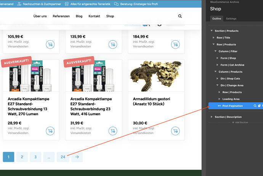The image size is (263, 176).
Task: Collapse the Section | Products tree node
Action: [x=212, y=31]
